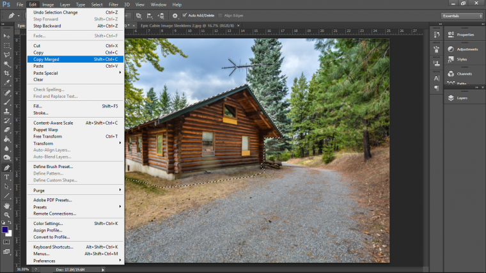Select the Rectangular Marquee tool
The height and width of the screenshot is (273, 486).
6,45
